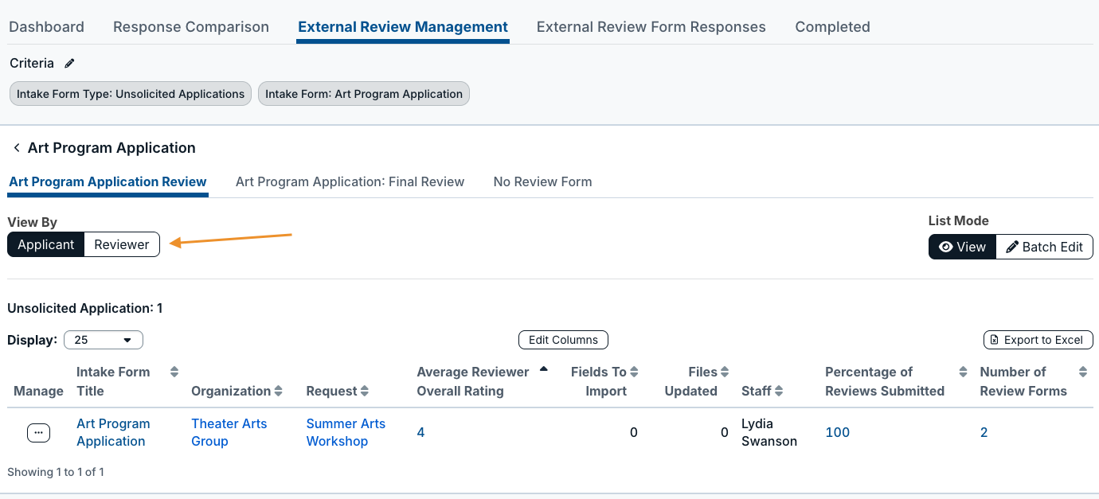
Task: Open the Completed tab
Action: pyautogui.click(x=832, y=27)
